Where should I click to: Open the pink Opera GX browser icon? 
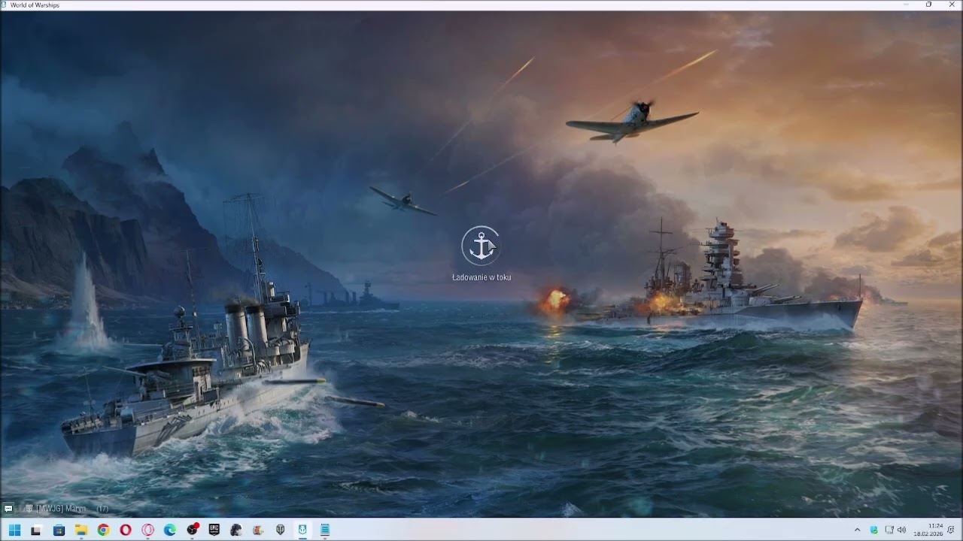click(147, 530)
